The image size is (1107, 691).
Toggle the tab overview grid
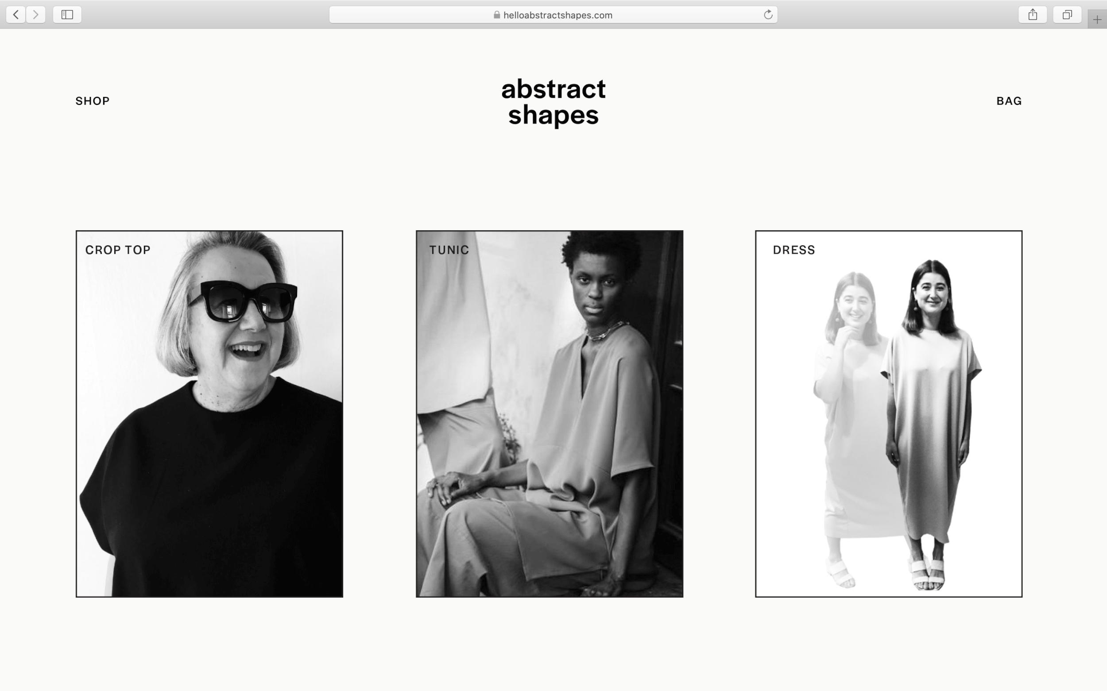[1067, 14]
